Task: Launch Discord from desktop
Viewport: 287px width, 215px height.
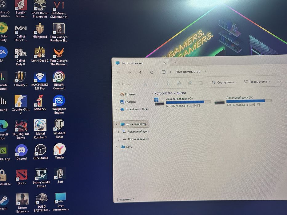Action: click(x=22, y=152)
